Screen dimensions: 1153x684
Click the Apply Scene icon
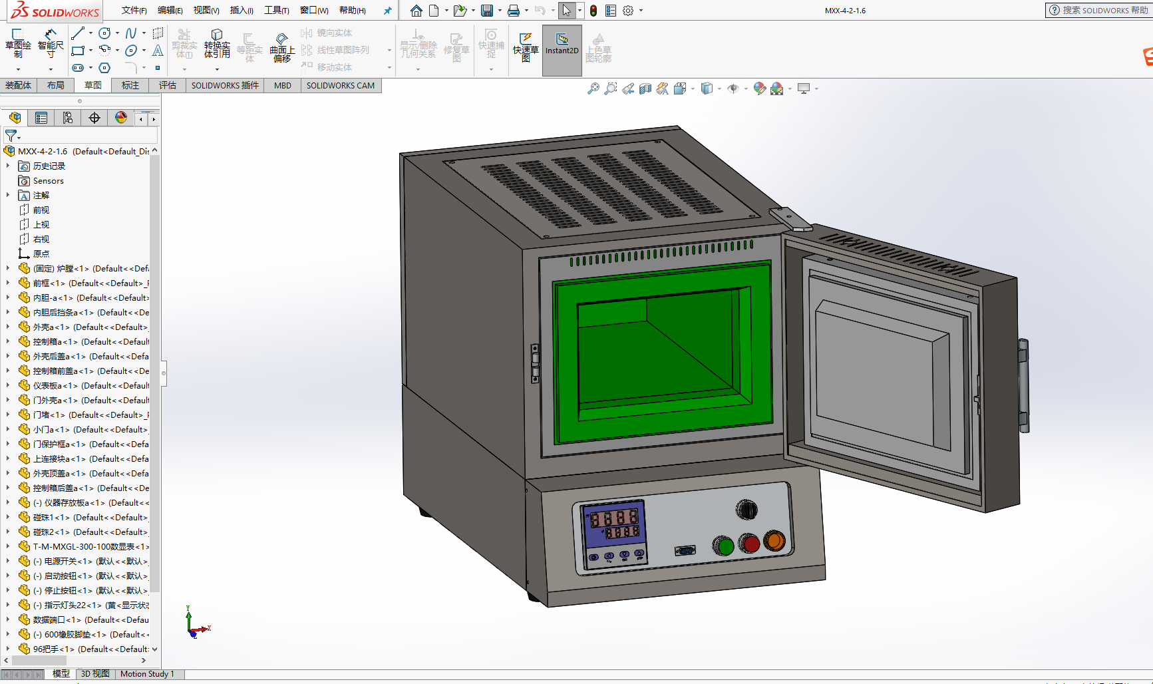(776, 88)
